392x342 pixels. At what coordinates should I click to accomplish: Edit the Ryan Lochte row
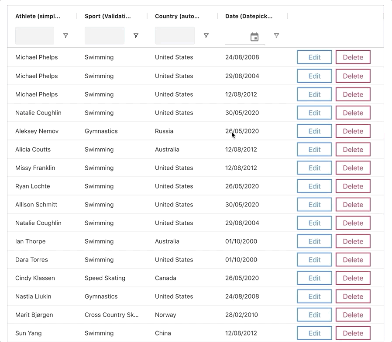(314, 186)
